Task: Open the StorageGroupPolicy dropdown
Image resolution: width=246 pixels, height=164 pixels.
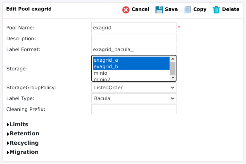Action: pyautogui.click(x=134, y=87)
